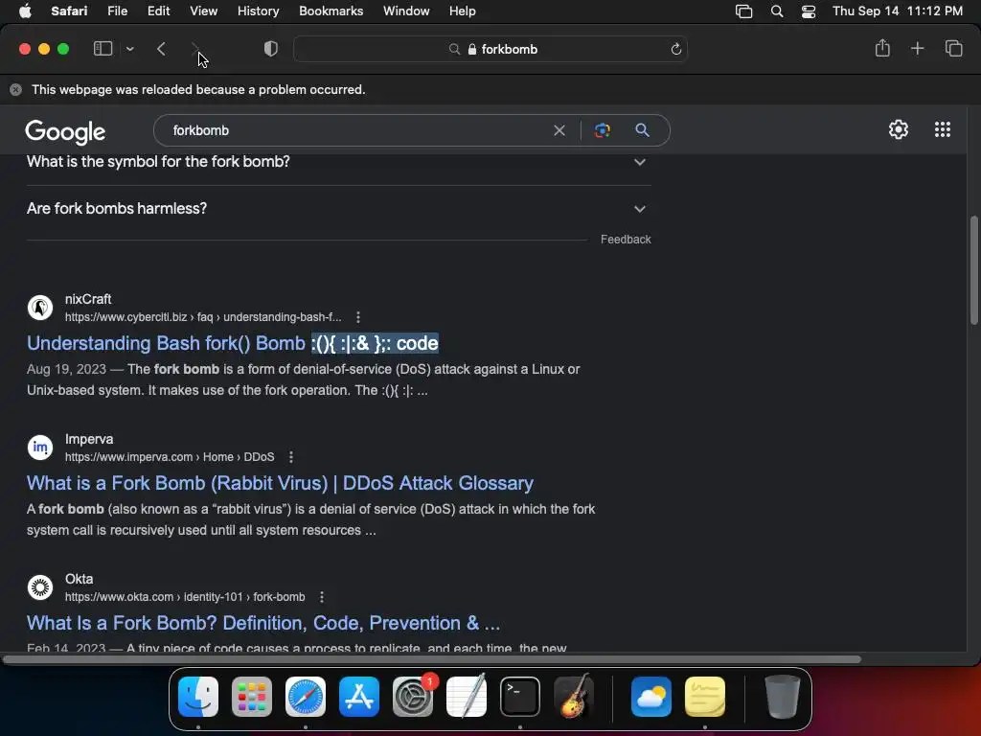This screenshot has width=981, height=736.
Task: Open the sidebar tab group dropdown arrow
Action: [129, 49]
